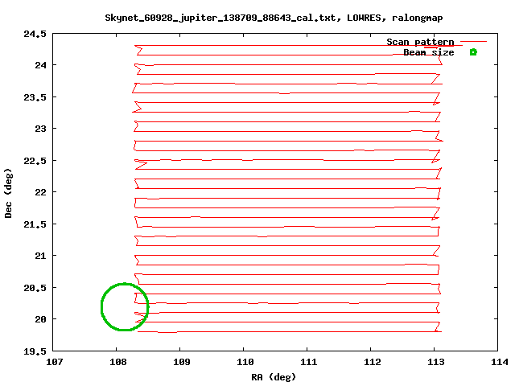Click the 20.5 Dec tick label

coord(35,288)
